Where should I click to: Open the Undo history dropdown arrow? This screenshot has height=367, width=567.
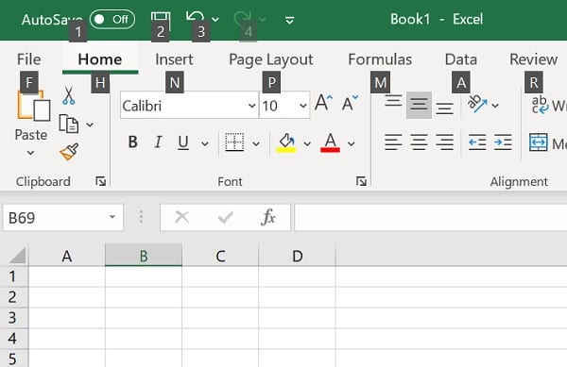pos(215,20)
